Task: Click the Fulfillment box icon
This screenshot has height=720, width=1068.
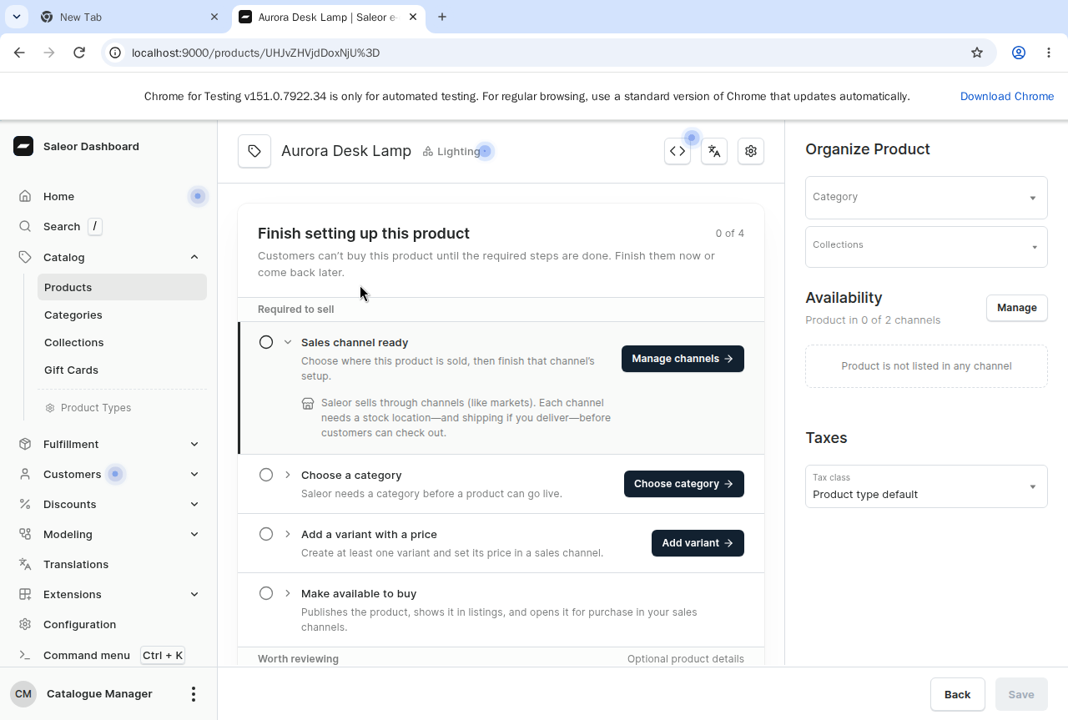Action: pyautogui.click(x=25, y=444)
